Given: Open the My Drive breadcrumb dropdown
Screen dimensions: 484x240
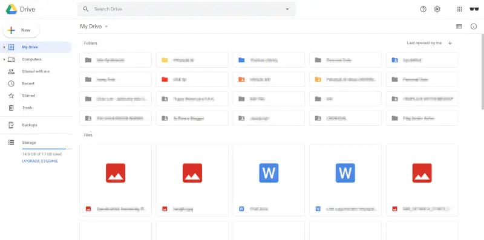Looking at the screenshot, I should 94,27.
